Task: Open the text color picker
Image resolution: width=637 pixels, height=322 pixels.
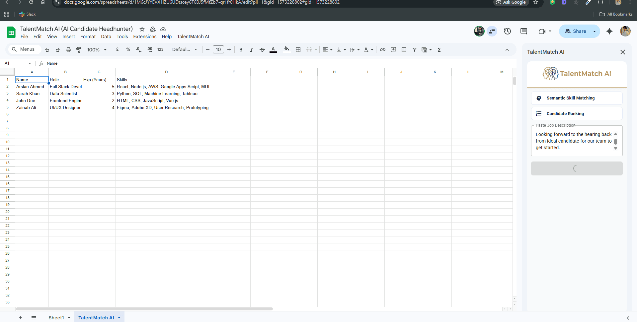Action: [273, 50]
